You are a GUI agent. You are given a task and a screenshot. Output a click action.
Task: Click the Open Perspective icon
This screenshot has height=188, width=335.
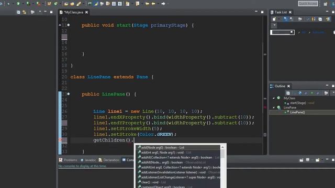[x=326, y=4]
